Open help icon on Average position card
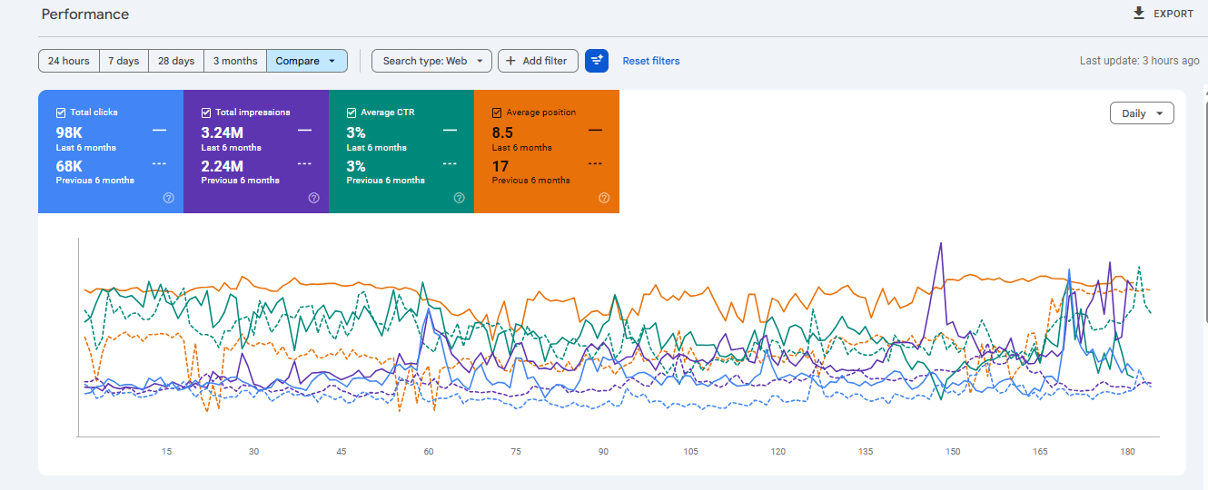Viewport: 1208px width, 490px height. (x=604, y=198)
